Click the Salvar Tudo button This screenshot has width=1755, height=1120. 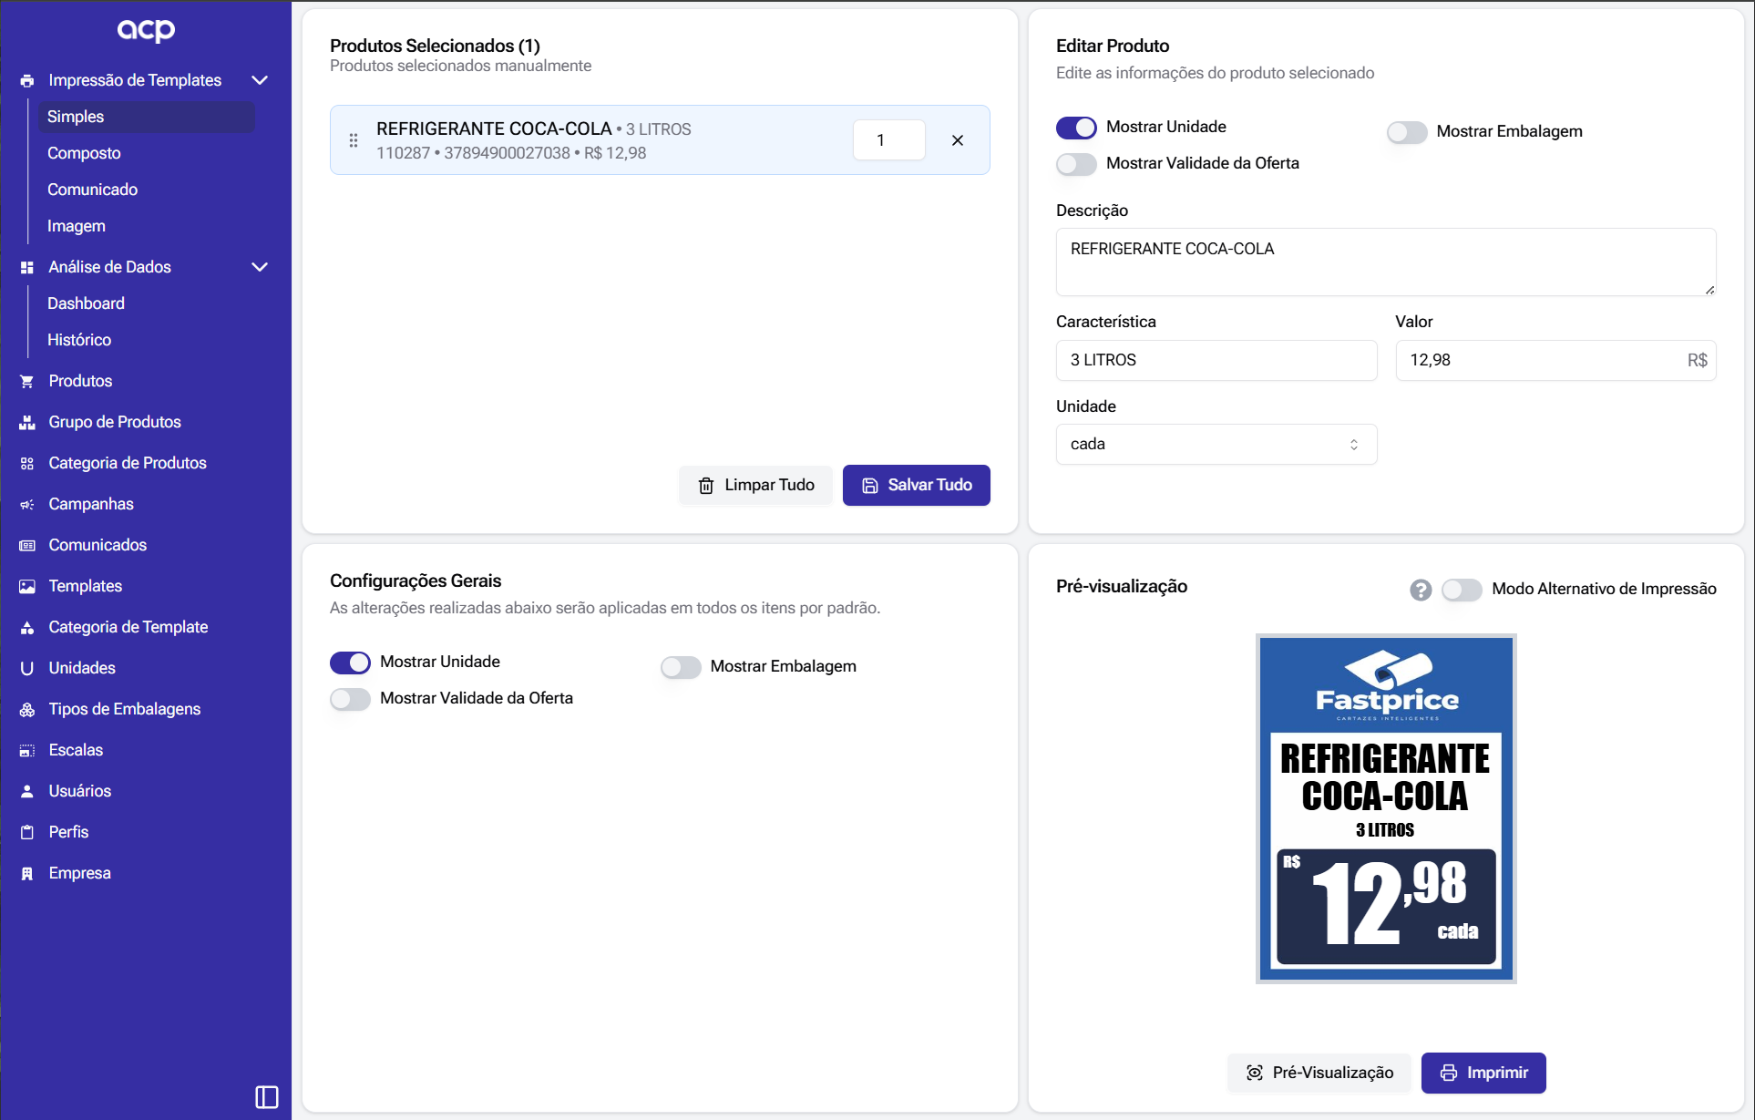click(x=916, y=485)
